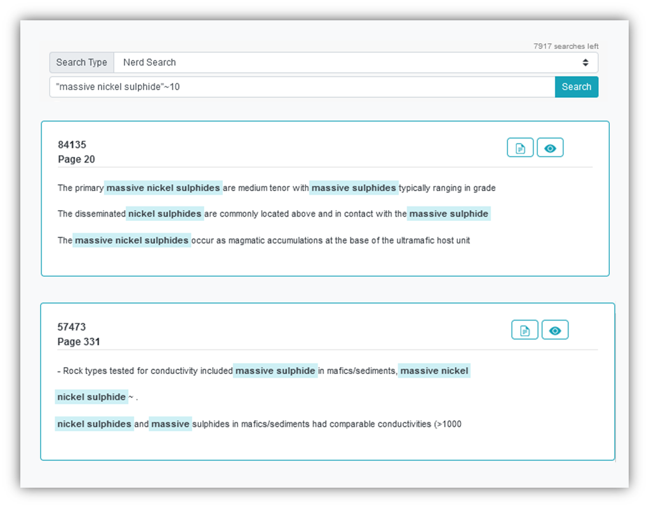Click 'Page 20' text
This screenshot has height=508, width=649.
76,159
